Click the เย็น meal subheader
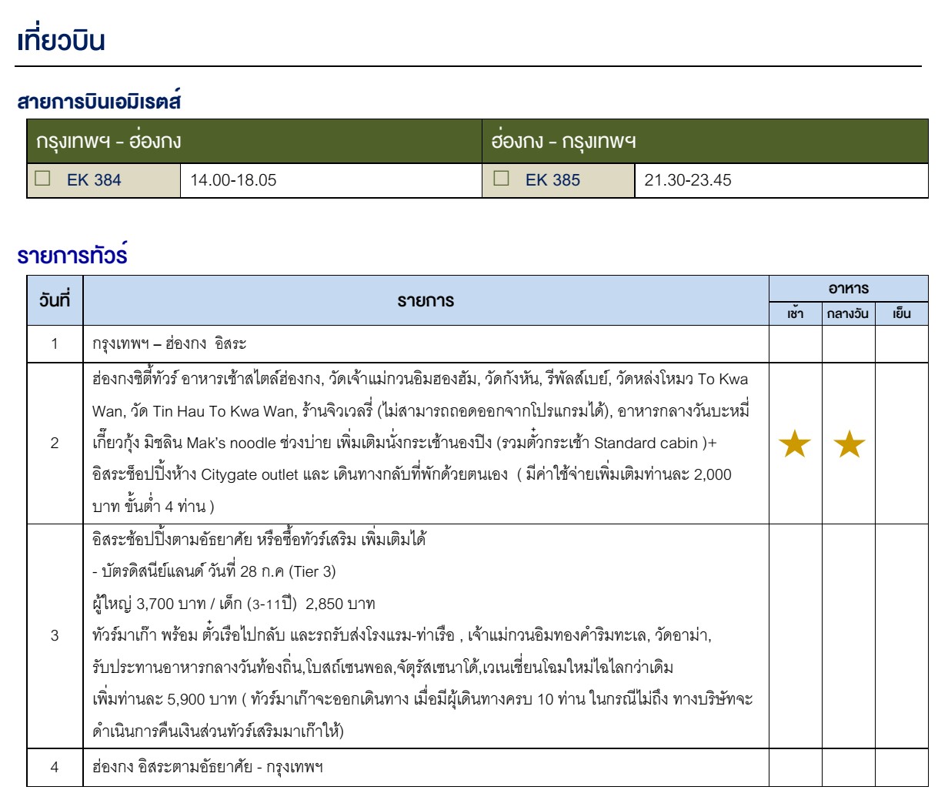 [902, 313]
